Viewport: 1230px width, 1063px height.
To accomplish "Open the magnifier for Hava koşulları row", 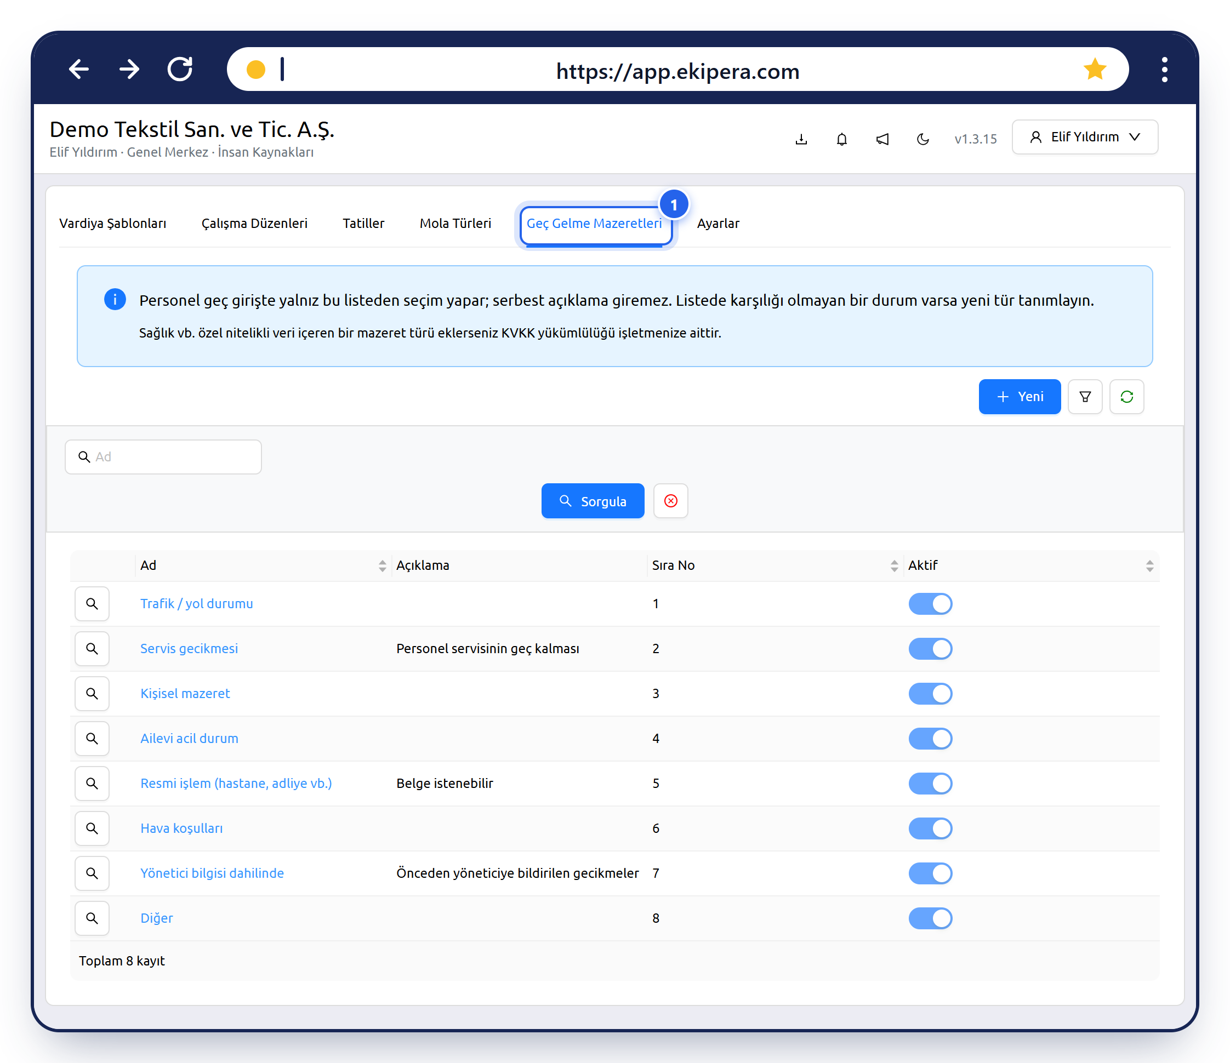I will point(92,828).
